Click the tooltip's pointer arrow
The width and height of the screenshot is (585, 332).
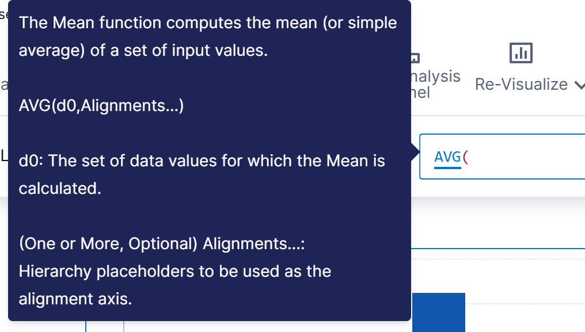[415, 152]
